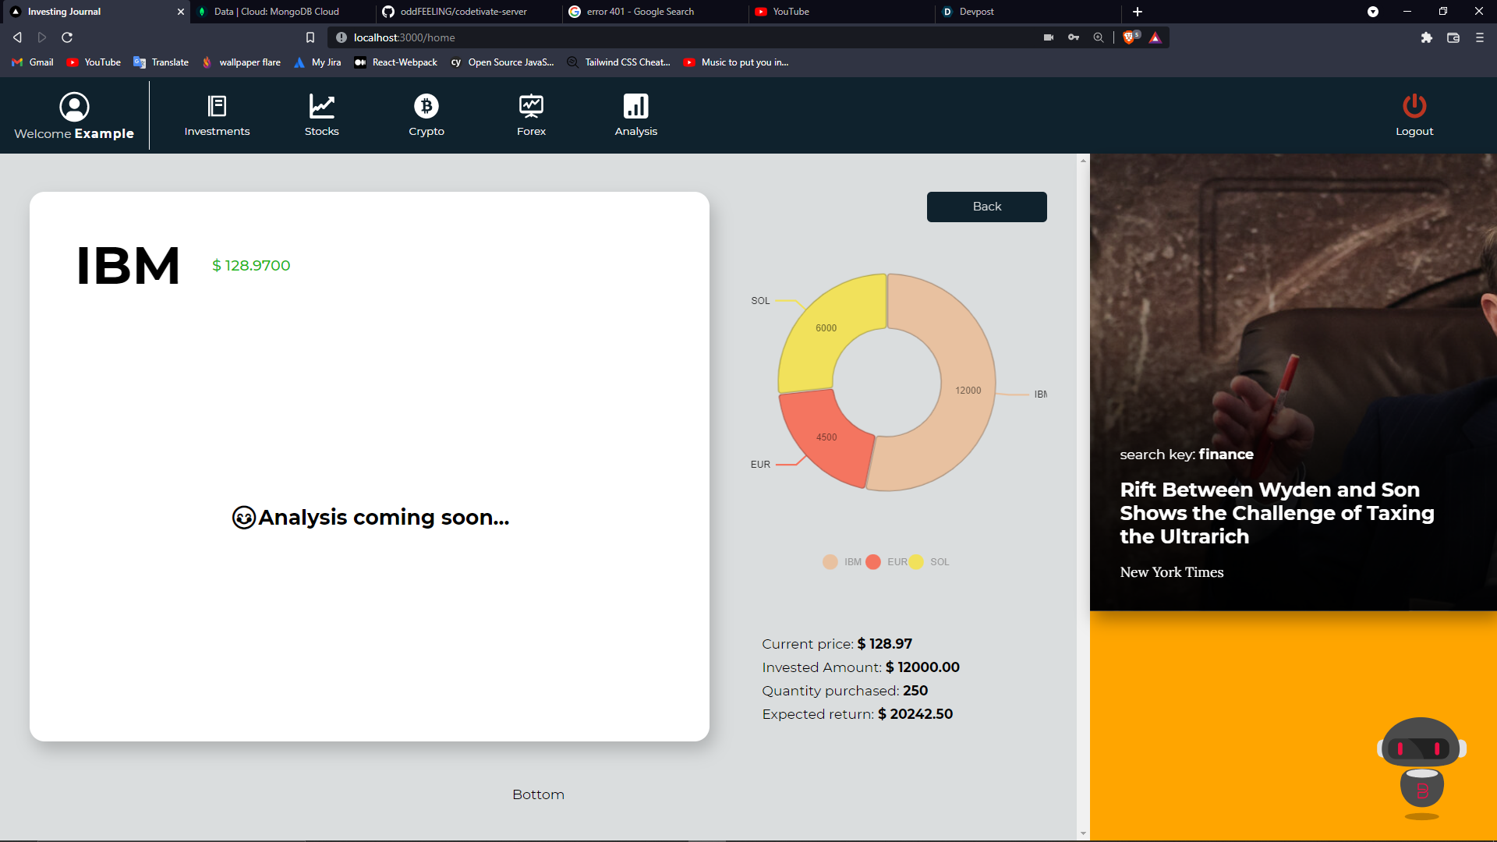
Task: Open the extensions puzzle-piece menu
Action: (x=1428, y=37)
